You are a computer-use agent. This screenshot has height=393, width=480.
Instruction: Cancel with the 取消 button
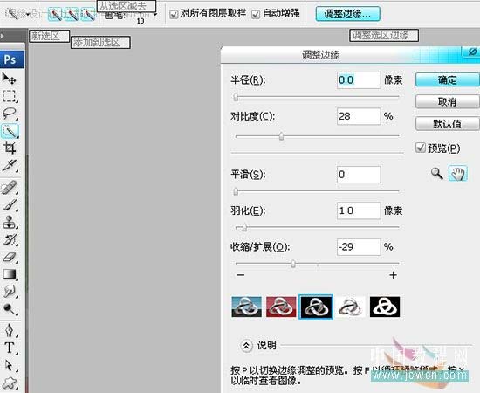[447, 101]
